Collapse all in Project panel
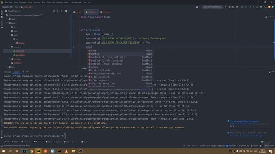 pyautogui.click(x=61, y=11)
